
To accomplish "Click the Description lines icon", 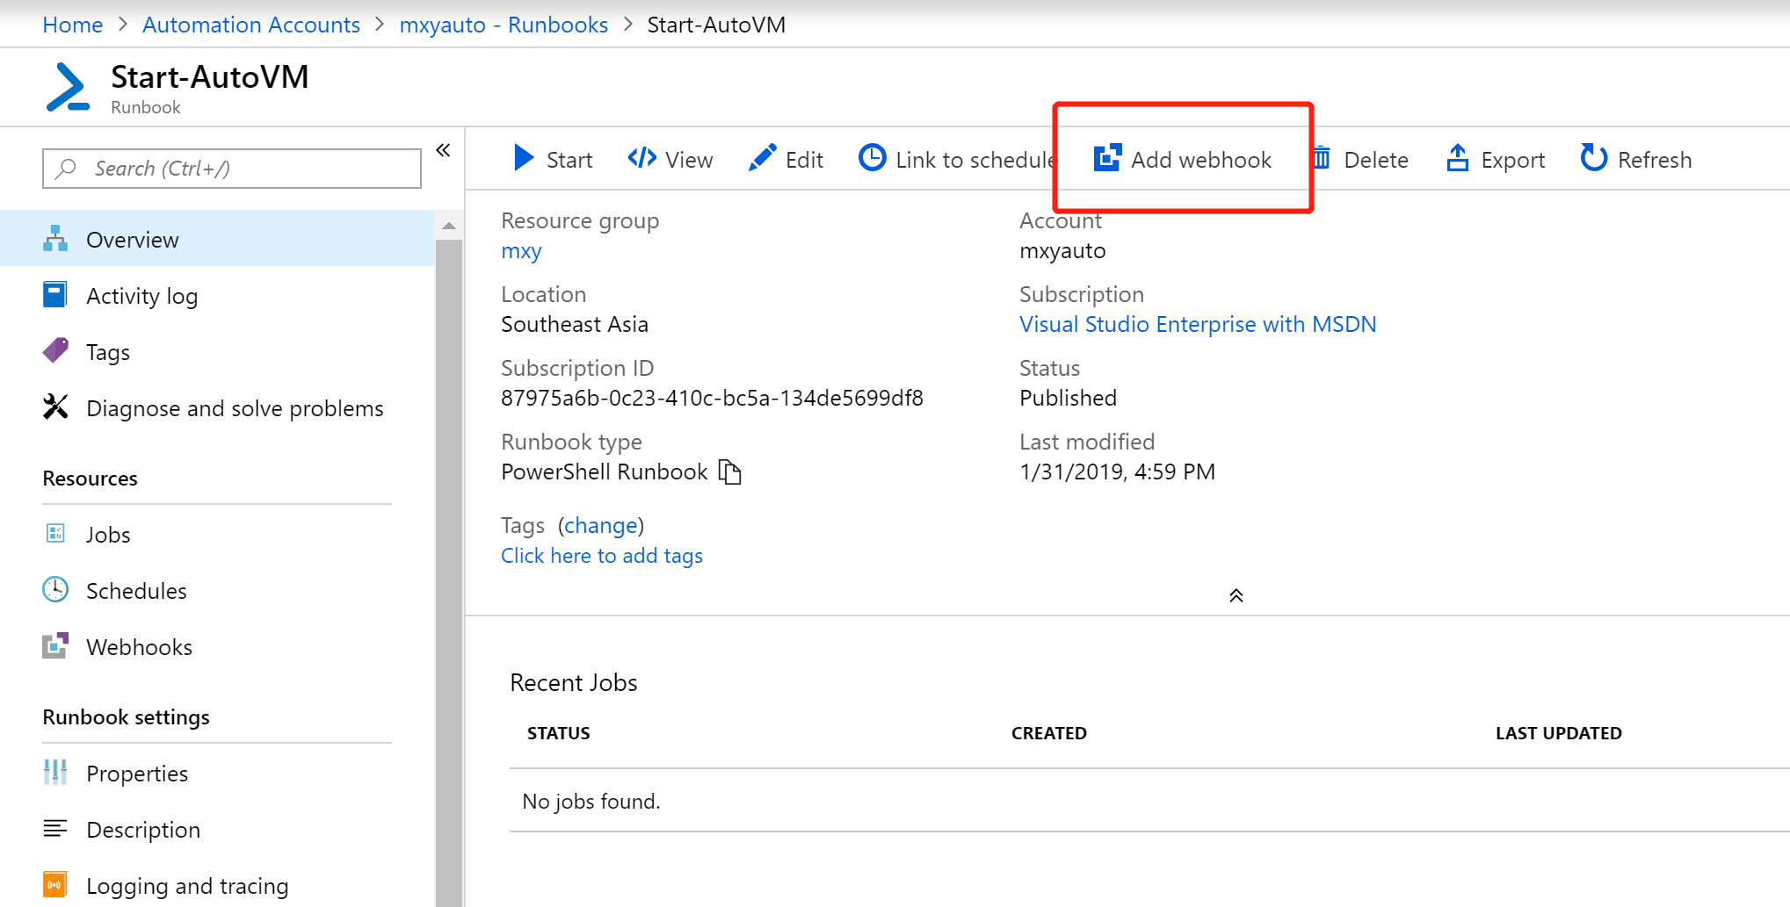I will click(x=55, y=828).
